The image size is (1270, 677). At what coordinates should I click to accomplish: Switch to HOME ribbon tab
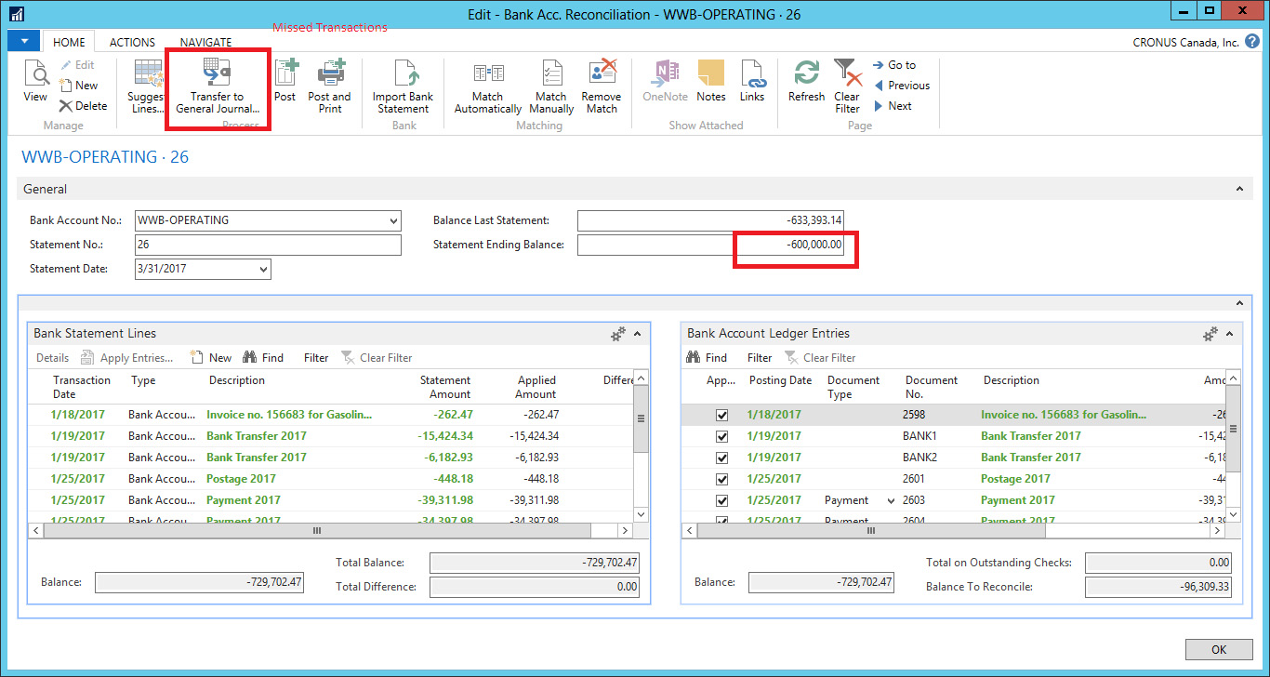[69, 42]
